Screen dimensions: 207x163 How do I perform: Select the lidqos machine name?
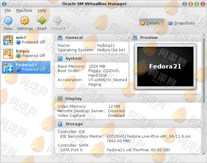click(x=23, y=51)
